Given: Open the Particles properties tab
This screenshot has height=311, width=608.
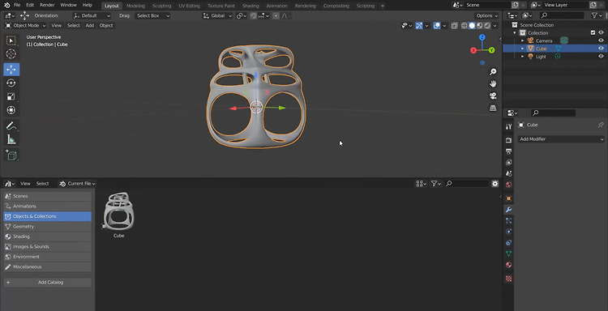Looking at the screenshot, I should (509, 221).
